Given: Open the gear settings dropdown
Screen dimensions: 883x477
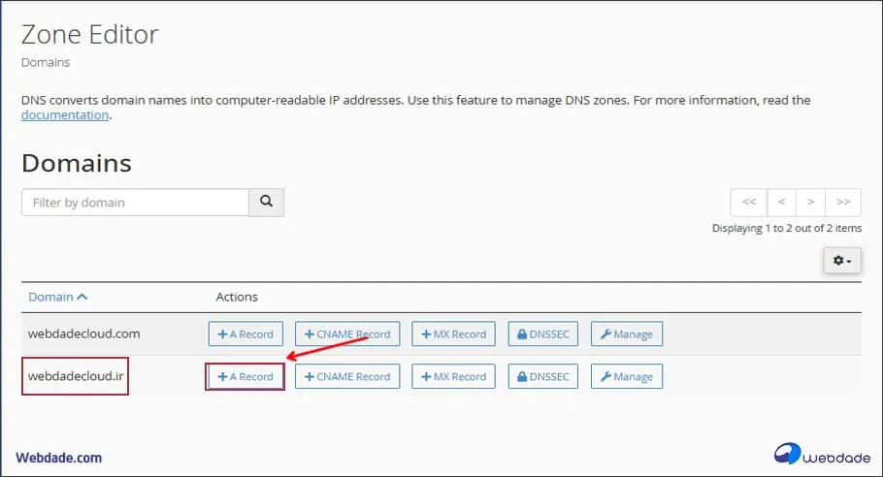Looking at the screenshot, I should coord(841,261).
